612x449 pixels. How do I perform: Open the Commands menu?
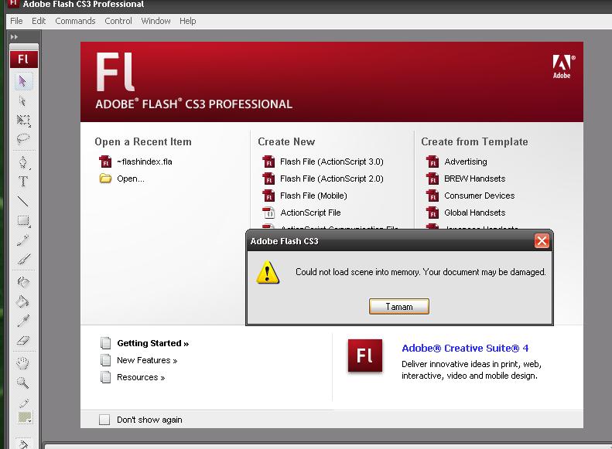(75, 21)
